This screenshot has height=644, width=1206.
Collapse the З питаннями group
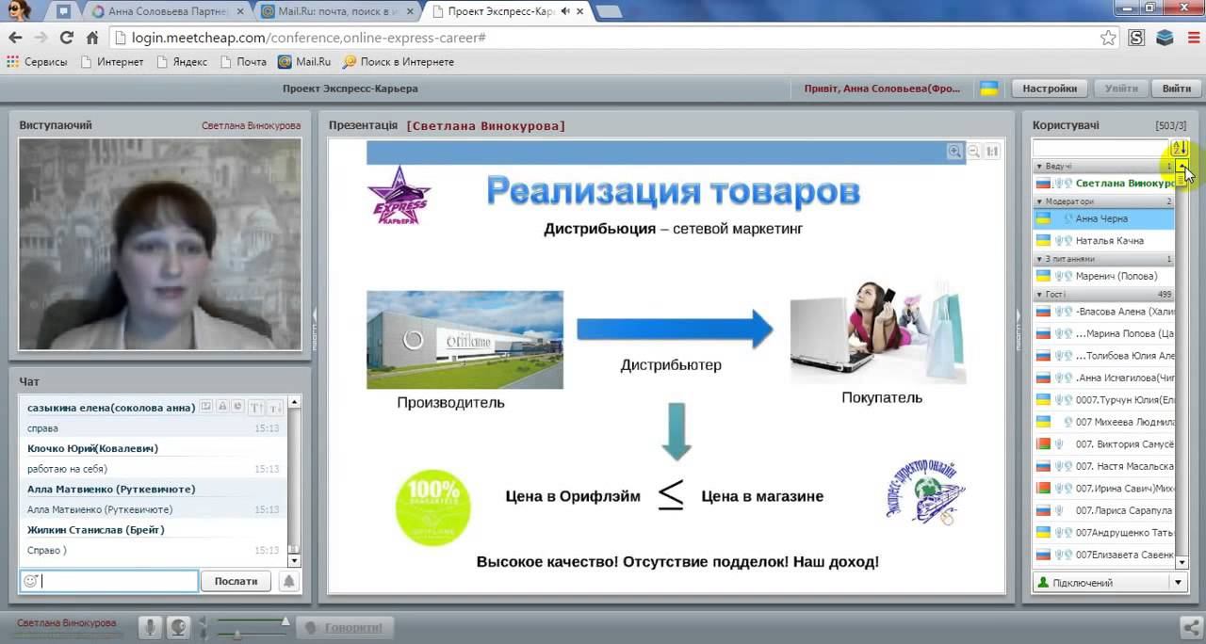(x=1039, y=259)
